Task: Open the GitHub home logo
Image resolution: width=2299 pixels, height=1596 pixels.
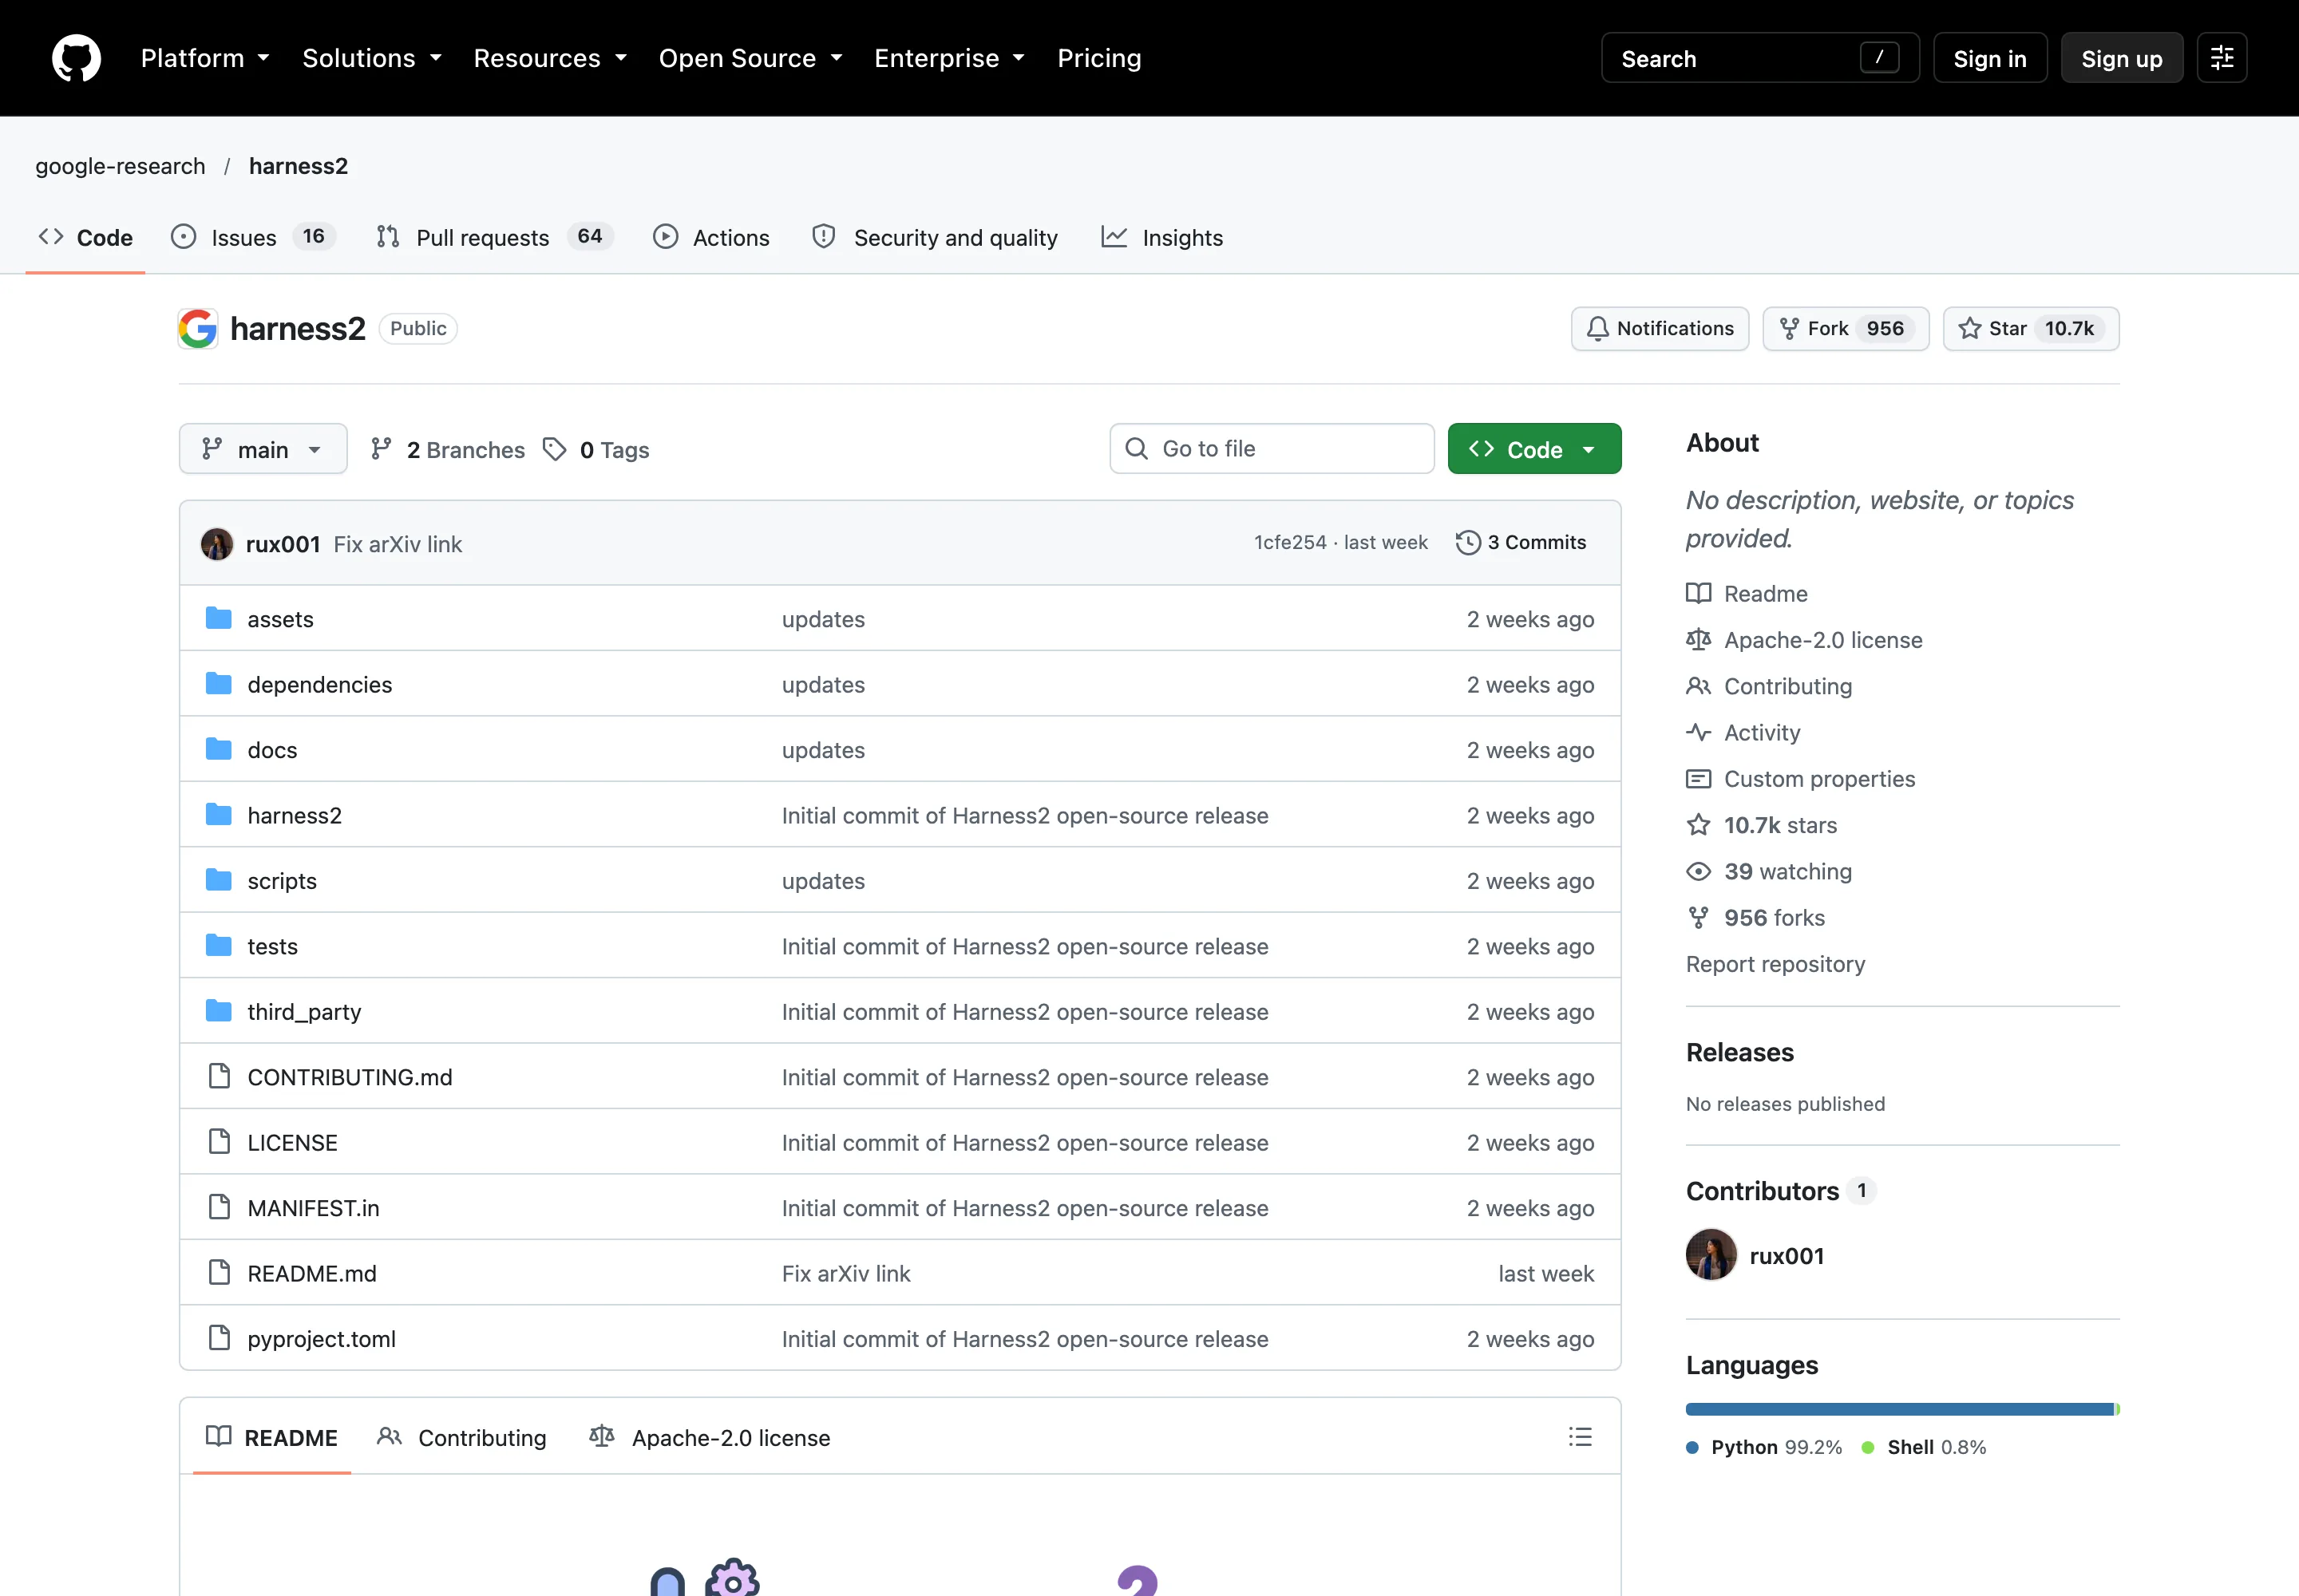Action: (x=76, y=58)
